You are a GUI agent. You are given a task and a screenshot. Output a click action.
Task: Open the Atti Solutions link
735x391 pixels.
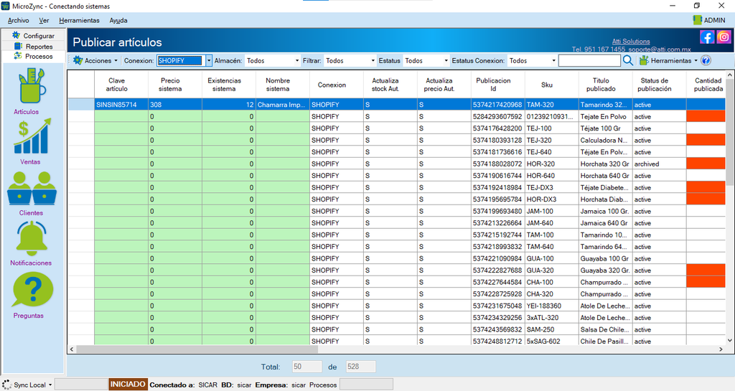631,41
